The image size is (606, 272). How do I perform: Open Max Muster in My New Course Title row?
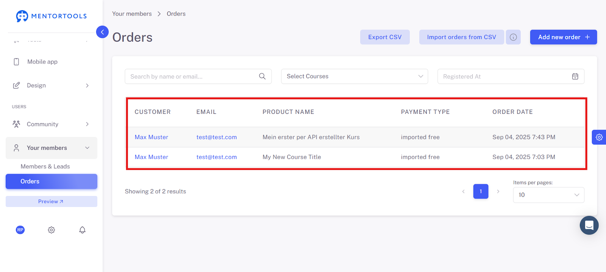coord(151,157)
